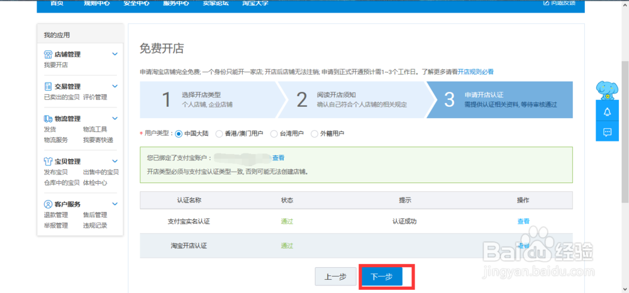Click the 客户服务 person icon

[x=48, y=204]
